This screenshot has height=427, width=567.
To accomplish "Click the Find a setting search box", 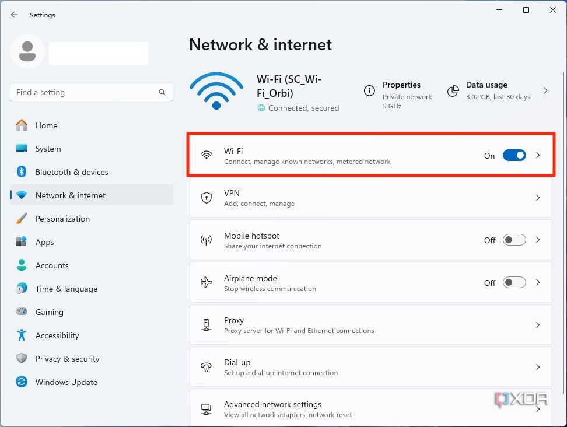I will coord(92,92).
